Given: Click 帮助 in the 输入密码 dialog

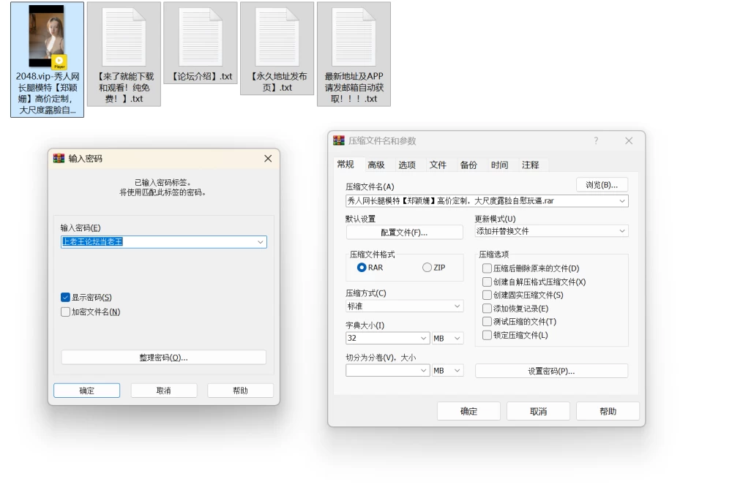Looking at the screenshot, I should pyautogui.click(x=240, y=391).
